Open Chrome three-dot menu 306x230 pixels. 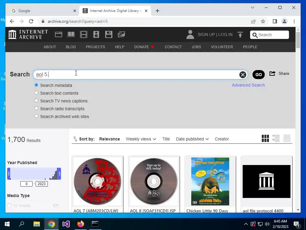click(294, 21)
